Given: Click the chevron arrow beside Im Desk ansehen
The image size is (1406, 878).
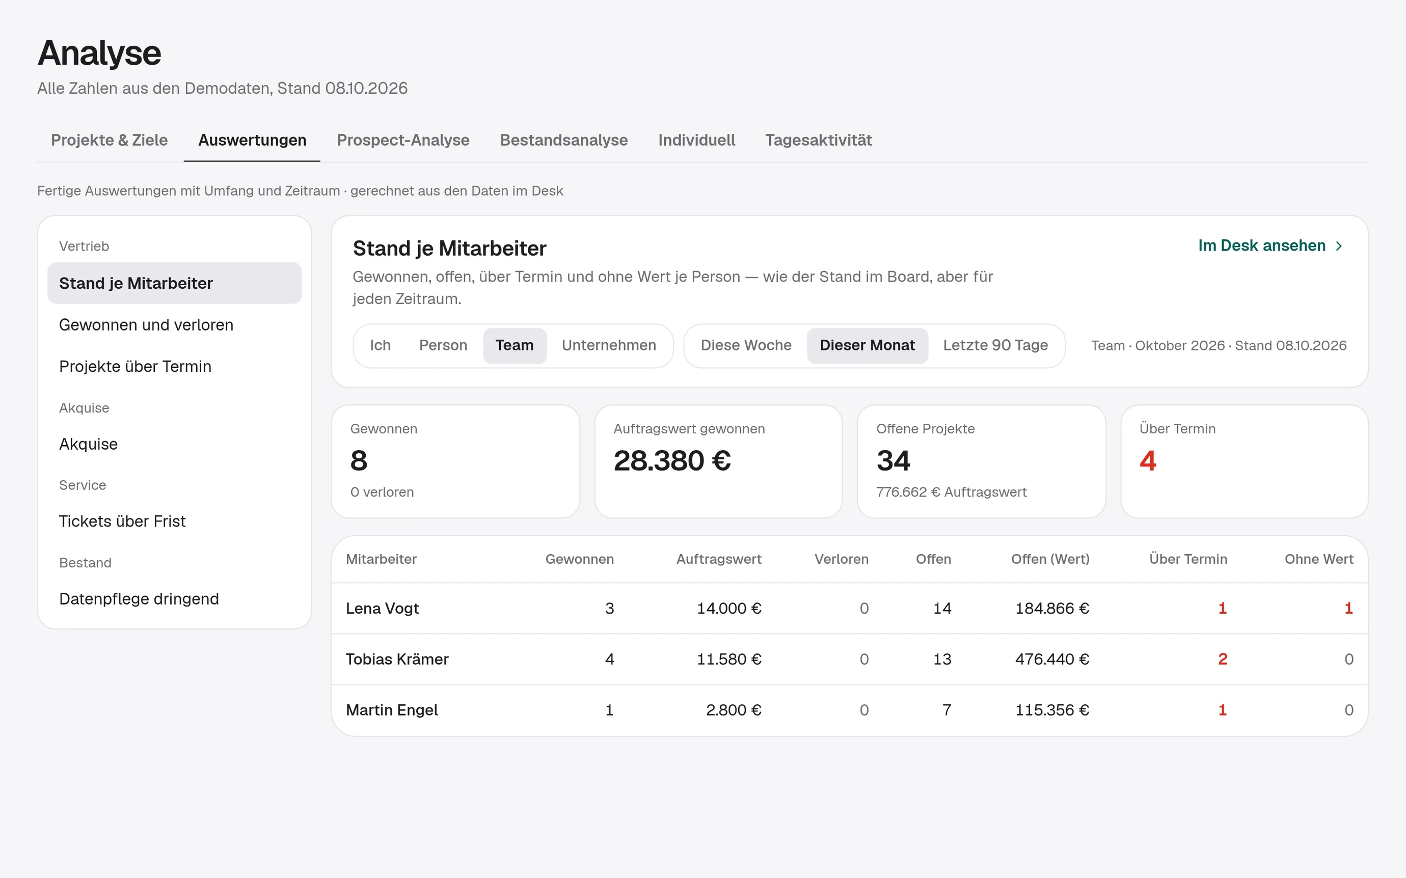Looking at the screenshot, I should (1339, 245).
